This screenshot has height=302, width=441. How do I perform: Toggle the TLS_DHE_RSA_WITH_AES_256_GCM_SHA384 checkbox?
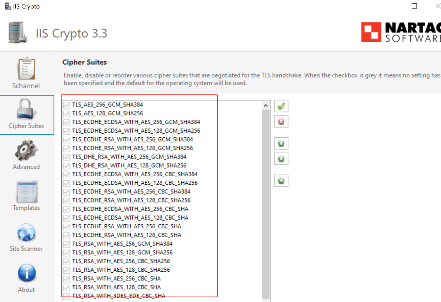[x=66, y=157]
